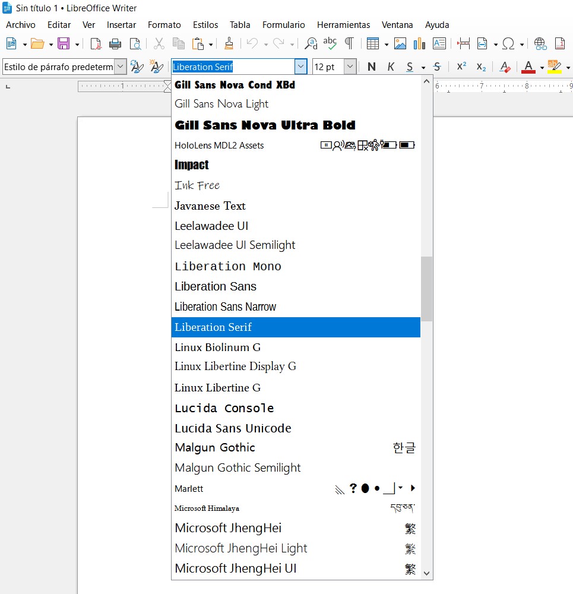Insert an image
The image size is (573, 594).
point(400,44)
